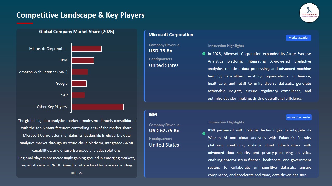
Task: Click the Competitive Landscape & Key Players title
Action: coord(80,15)
